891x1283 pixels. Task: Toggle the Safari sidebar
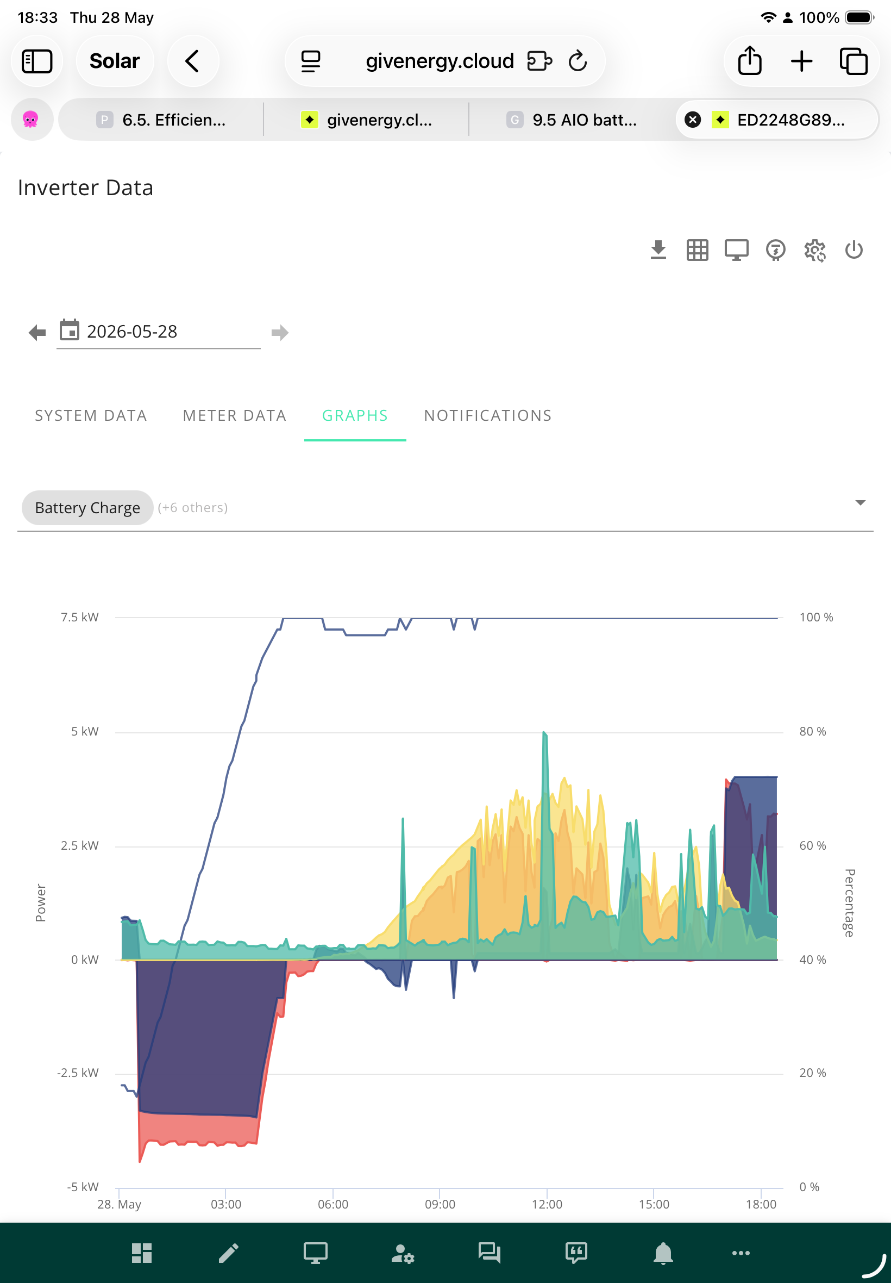coord(37,61)
